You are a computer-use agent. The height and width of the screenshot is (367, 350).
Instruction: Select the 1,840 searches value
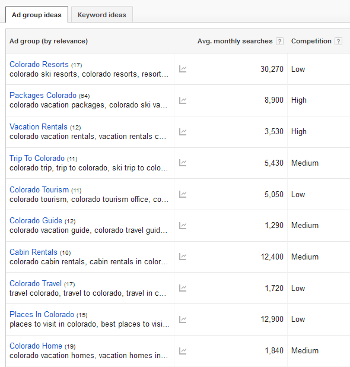[274, 350]
